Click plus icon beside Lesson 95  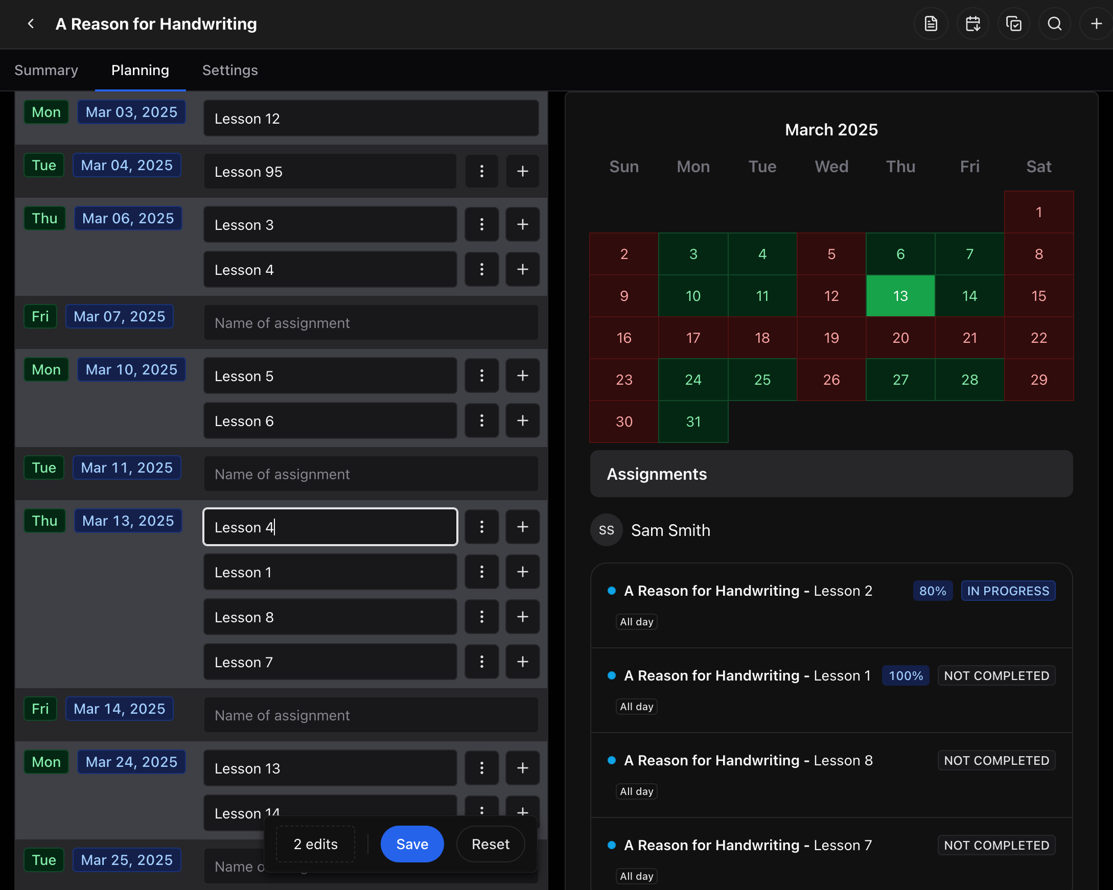[x=522, y=171]
